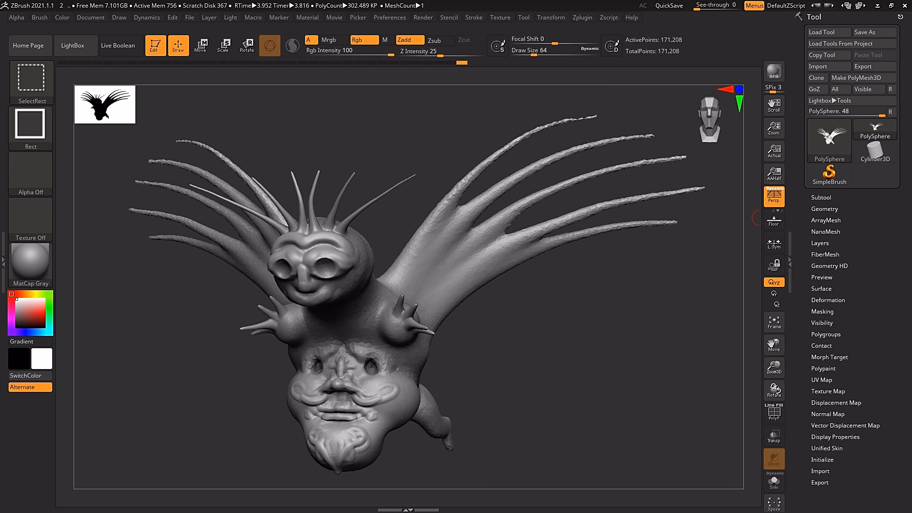Select the Rotate gizmo icon
This screenshot has width=912, height=513.
[247, 45]
